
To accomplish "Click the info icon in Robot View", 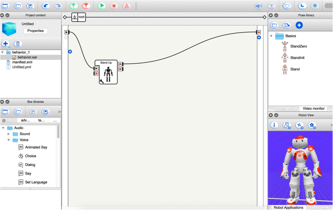I will click(x=274, y=125).
